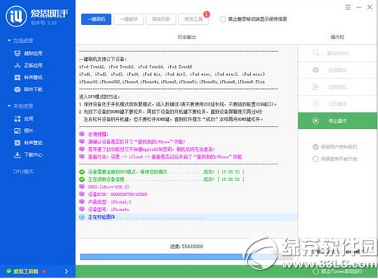The image size is (378, 279).
Task: Open 正版应用 in the sidebar
Action: [28, 66]
